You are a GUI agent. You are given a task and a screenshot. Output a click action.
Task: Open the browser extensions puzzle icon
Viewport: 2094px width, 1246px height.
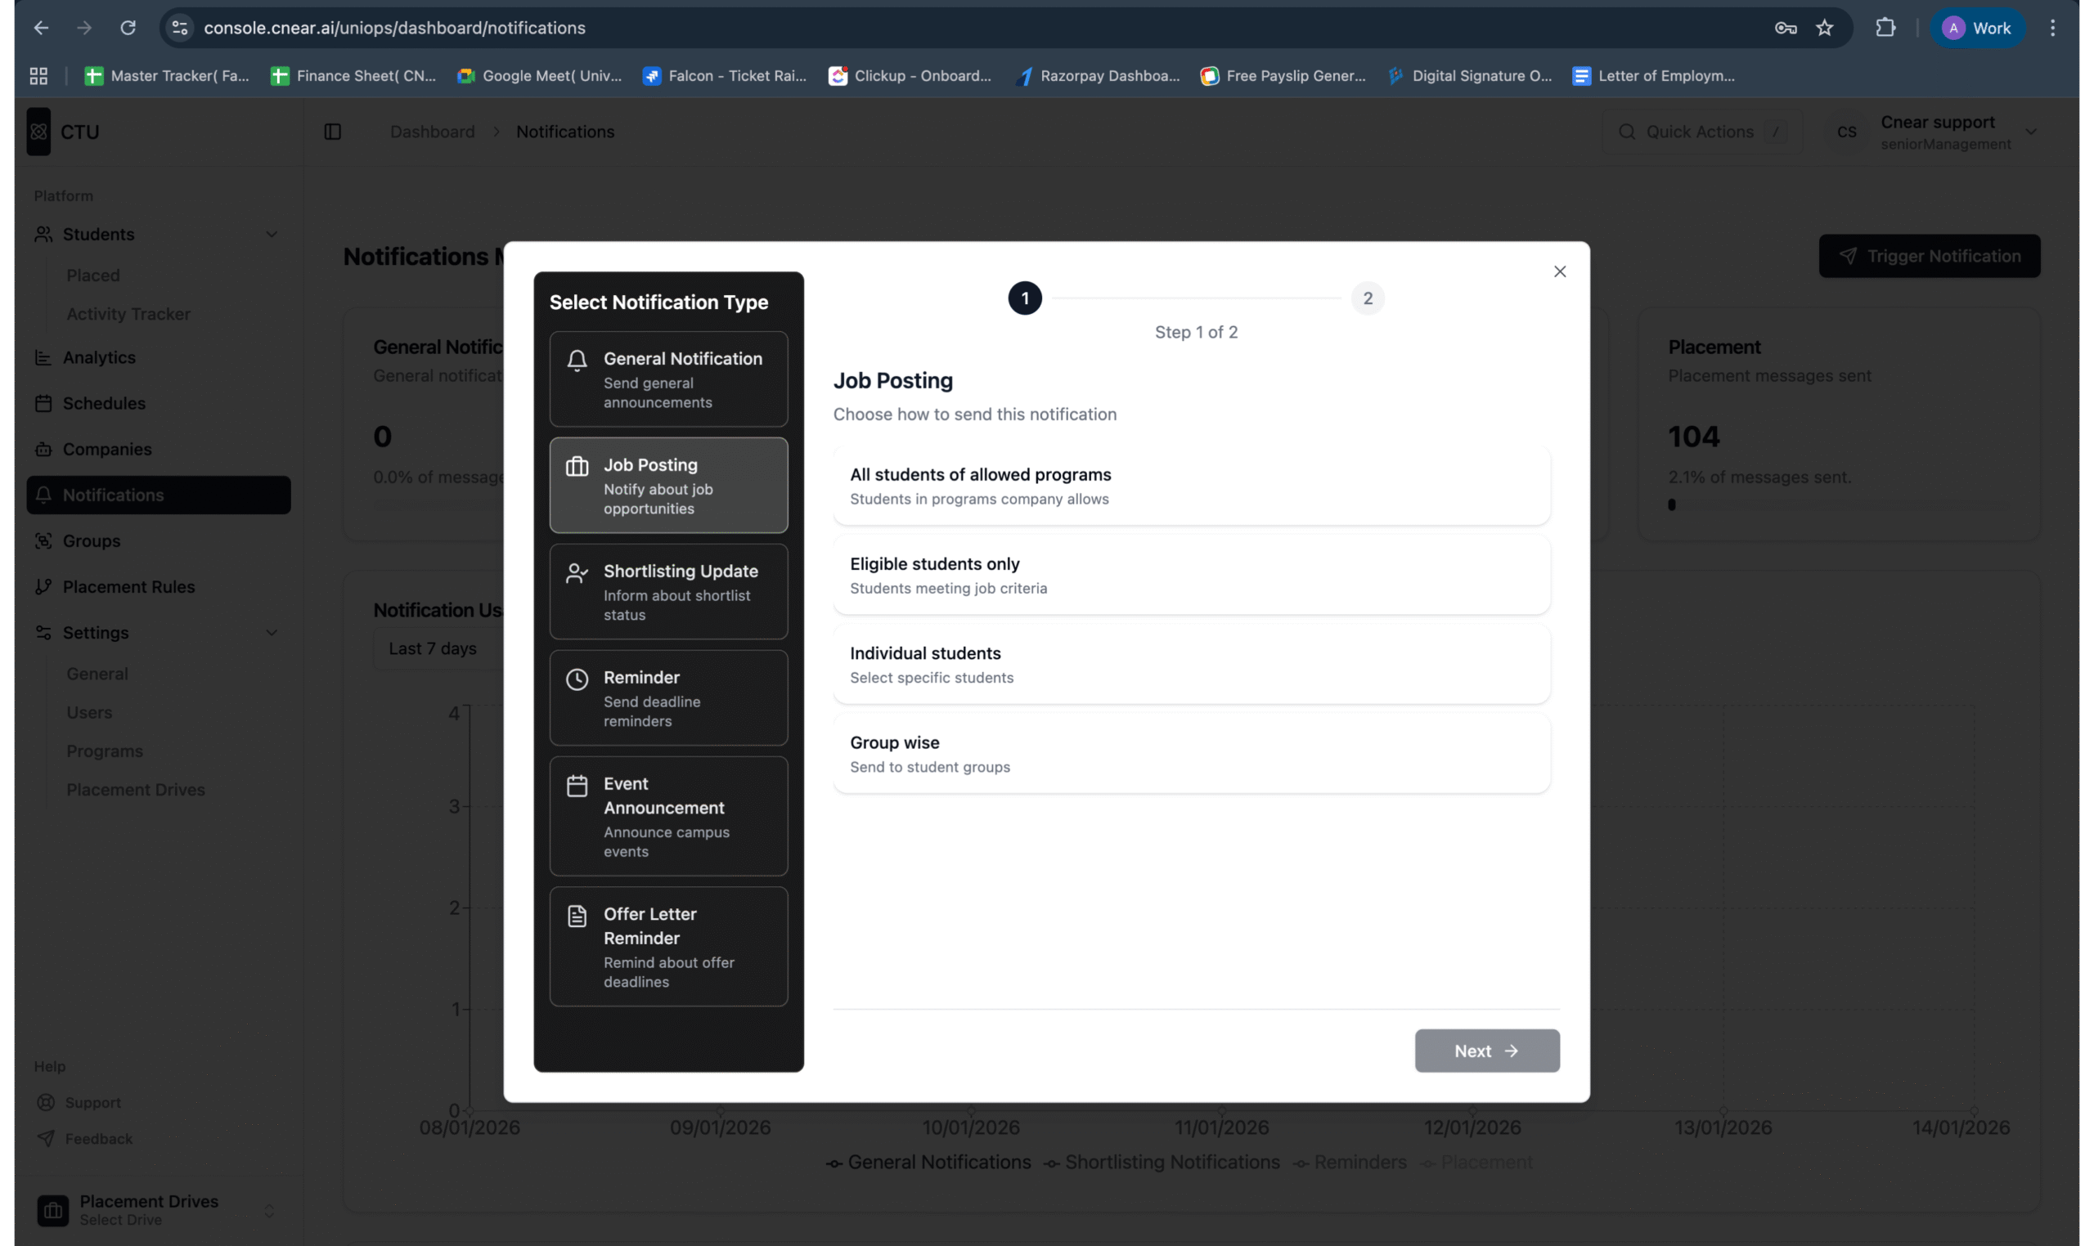[1885, 28]
